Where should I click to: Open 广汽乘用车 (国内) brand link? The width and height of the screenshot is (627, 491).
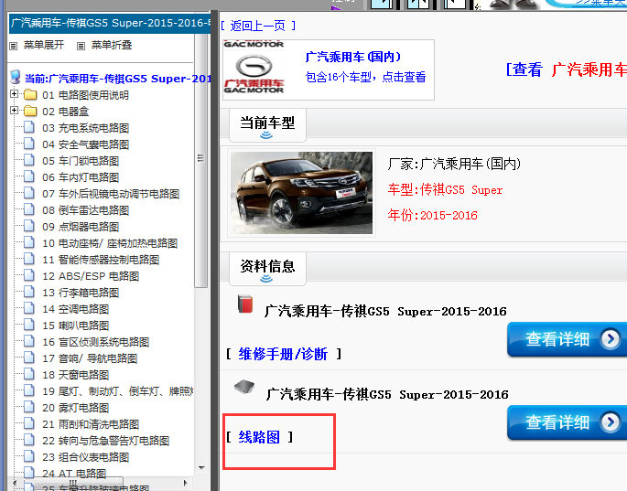(x=353, y=57)
